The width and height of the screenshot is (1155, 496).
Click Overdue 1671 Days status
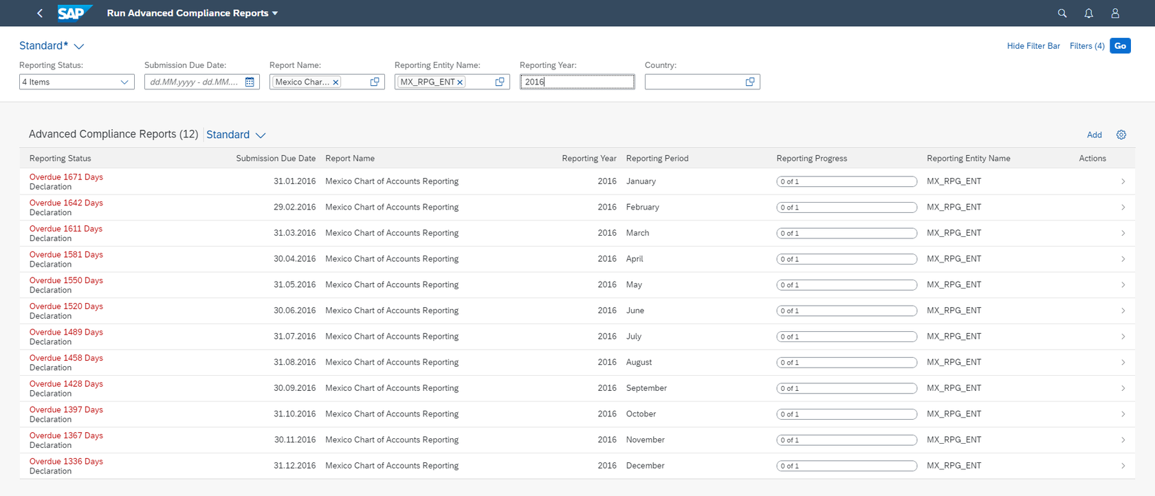(66, 177)
